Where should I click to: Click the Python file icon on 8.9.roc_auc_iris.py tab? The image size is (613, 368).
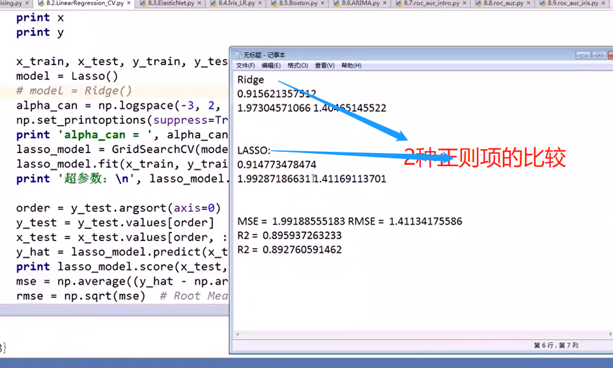tap(543, 3)
